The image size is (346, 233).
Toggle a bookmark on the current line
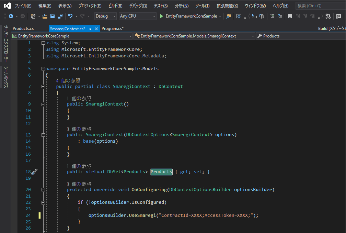pos(290,16)
